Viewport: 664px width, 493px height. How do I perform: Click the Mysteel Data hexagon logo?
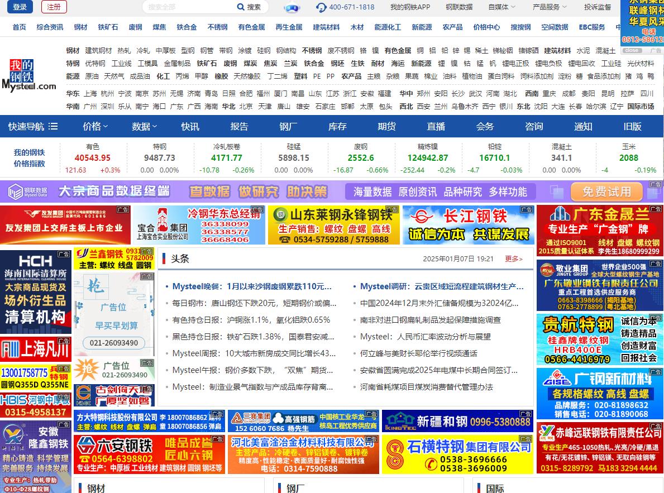pos(16,192)
